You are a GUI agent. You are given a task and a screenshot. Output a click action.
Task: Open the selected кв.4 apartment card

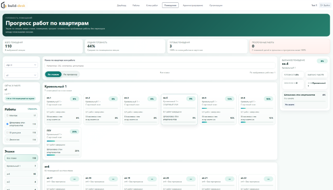pos(179,109)
